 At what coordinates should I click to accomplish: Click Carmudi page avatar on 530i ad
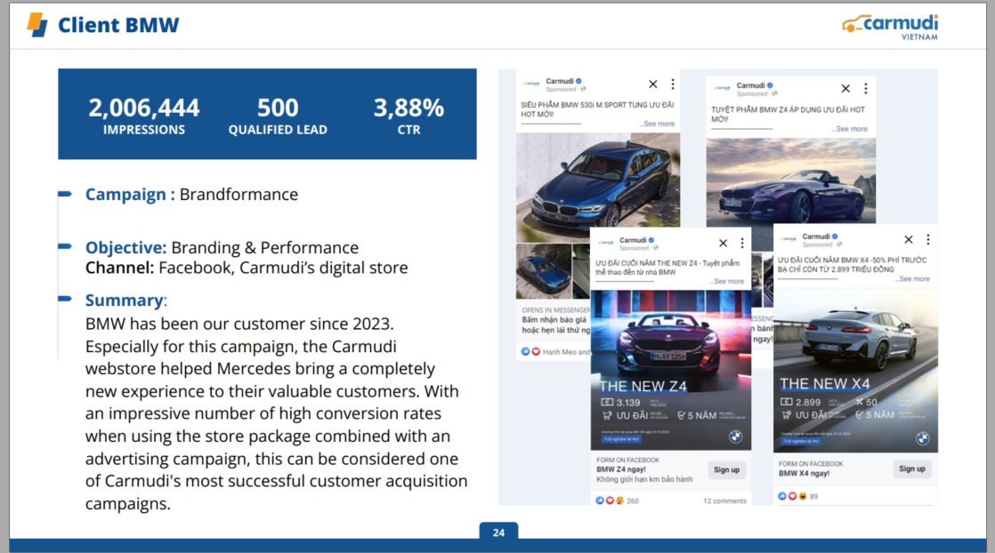pos(532,84)
